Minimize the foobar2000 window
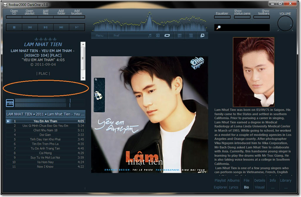 point(272,4)
